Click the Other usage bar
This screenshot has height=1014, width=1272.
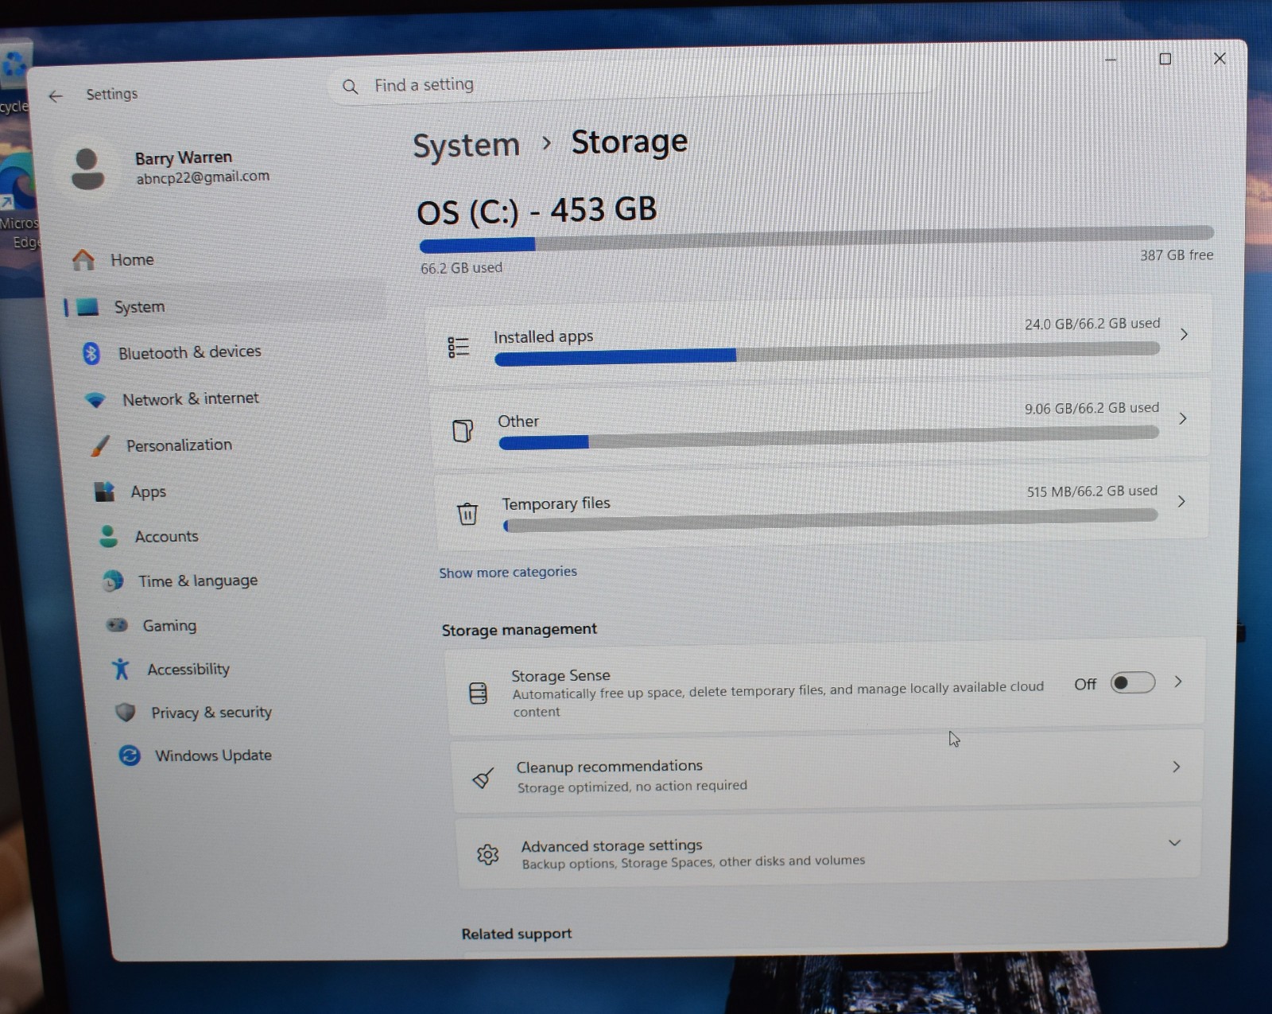tap(828, 437)
